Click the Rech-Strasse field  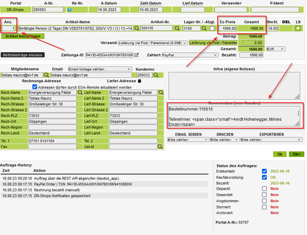click(x=52, y=104)
